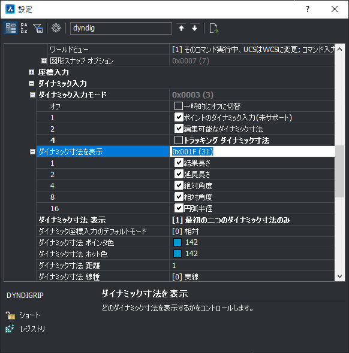This screenshot has width=349, height=353.
Task: Edit ダイナミック寸法 距離 value 1
Action: (252, 265)
